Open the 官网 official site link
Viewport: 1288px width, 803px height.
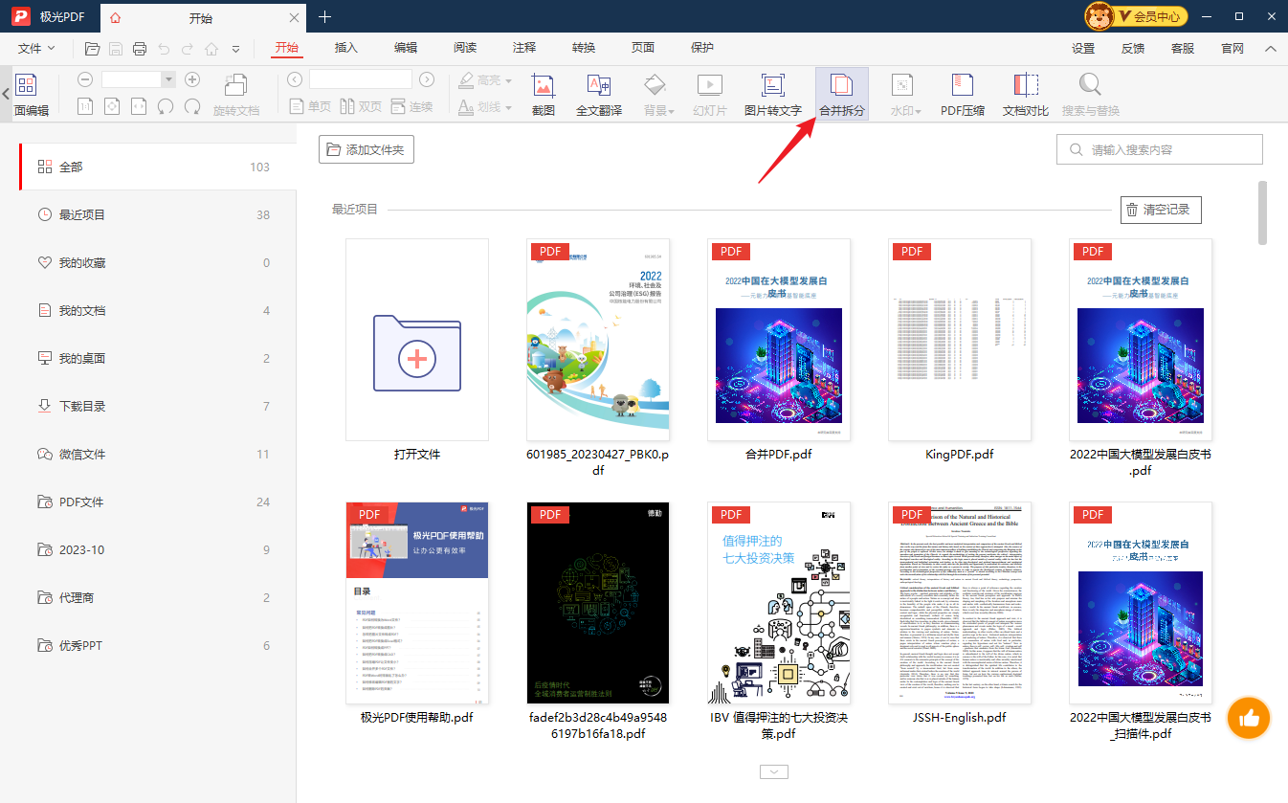point(1232,49)
